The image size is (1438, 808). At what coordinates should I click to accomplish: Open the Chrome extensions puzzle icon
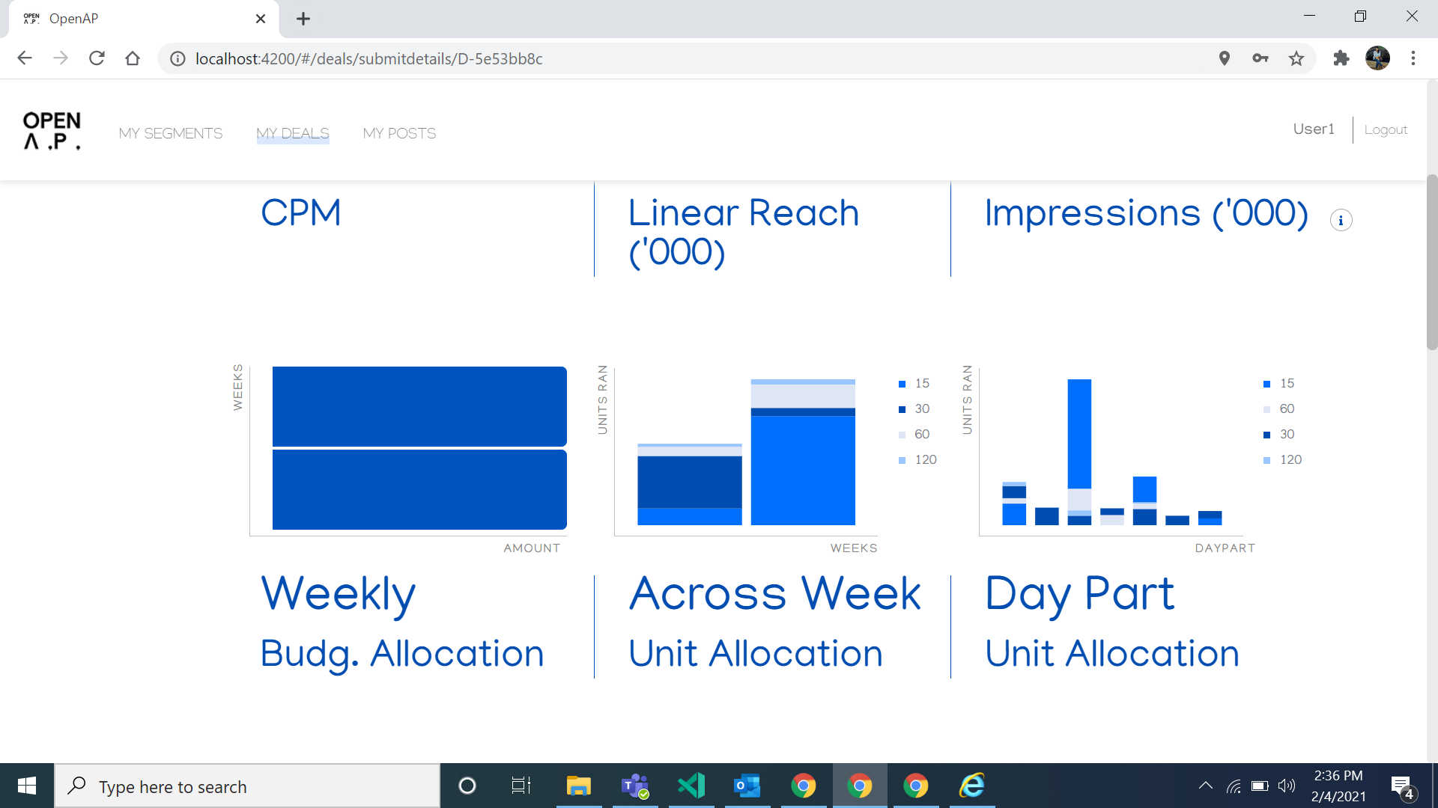1341,58
